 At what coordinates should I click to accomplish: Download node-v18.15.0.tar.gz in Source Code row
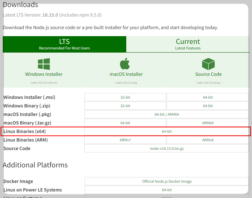tap(167, 148)
